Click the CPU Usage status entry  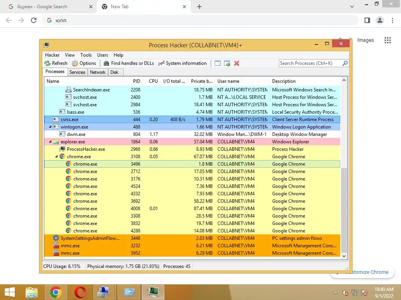click(x=61, y=266)
